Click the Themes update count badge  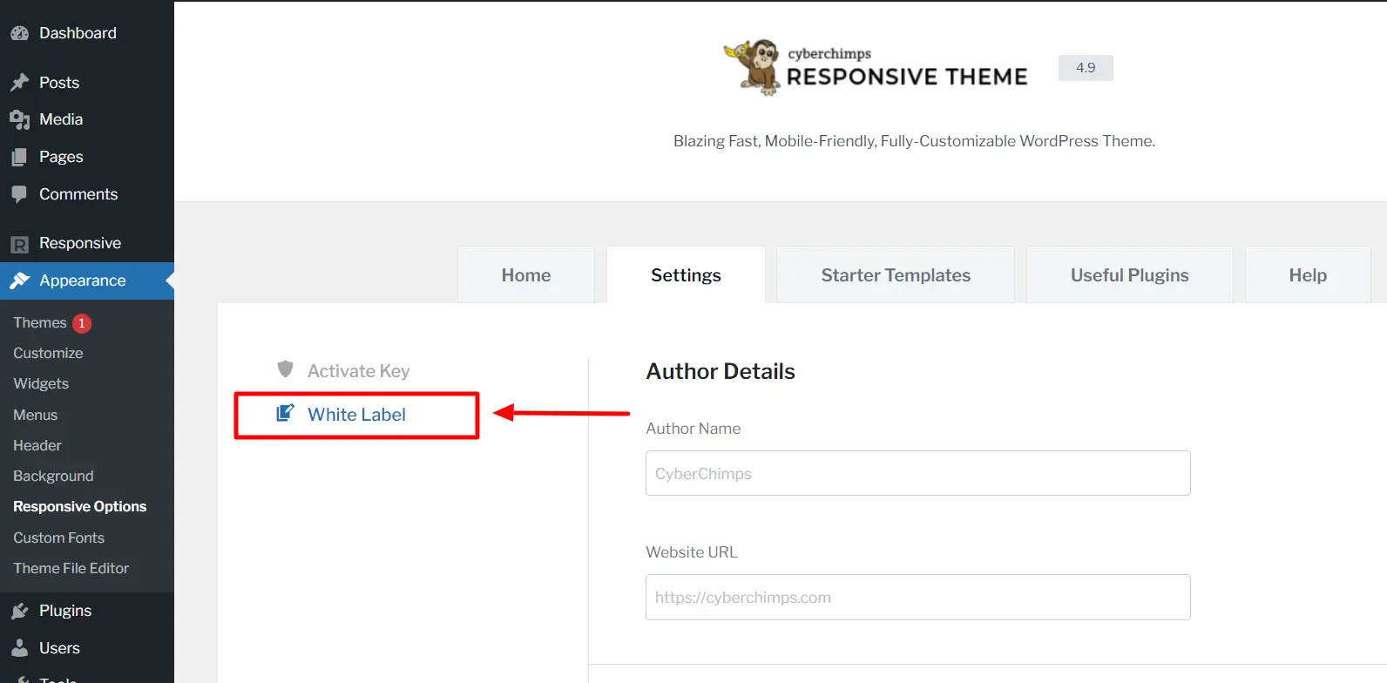coord(82,323)
